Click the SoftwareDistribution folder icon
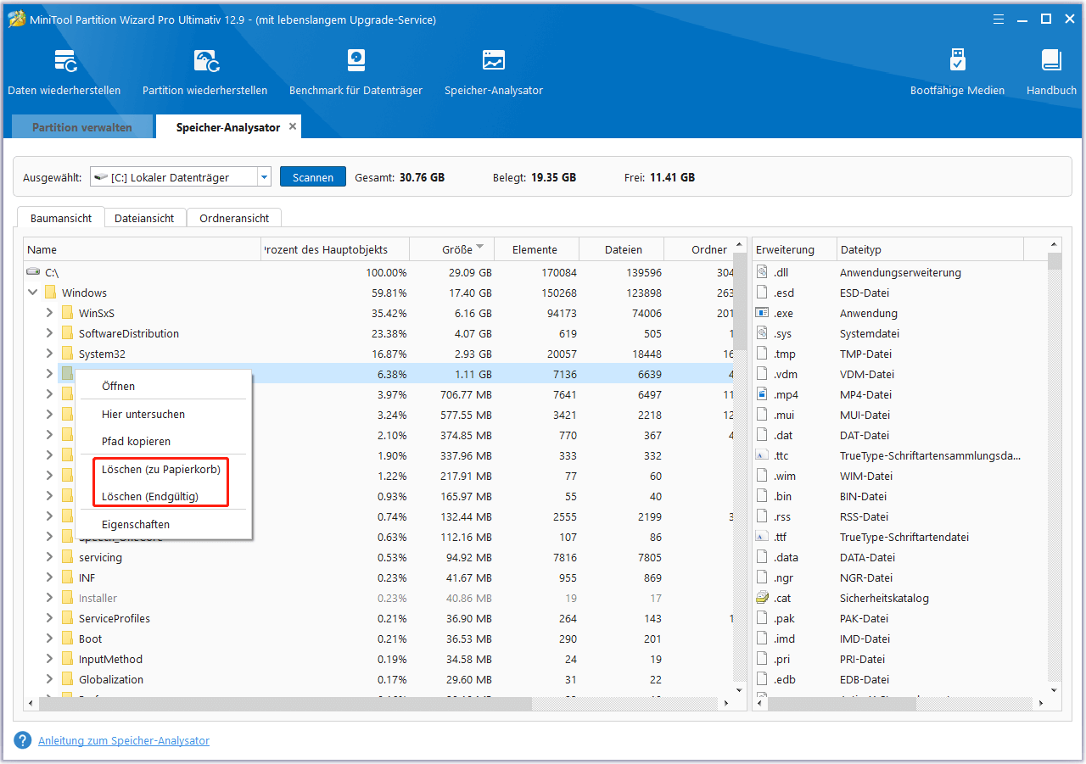 click(x=67, y=333)
